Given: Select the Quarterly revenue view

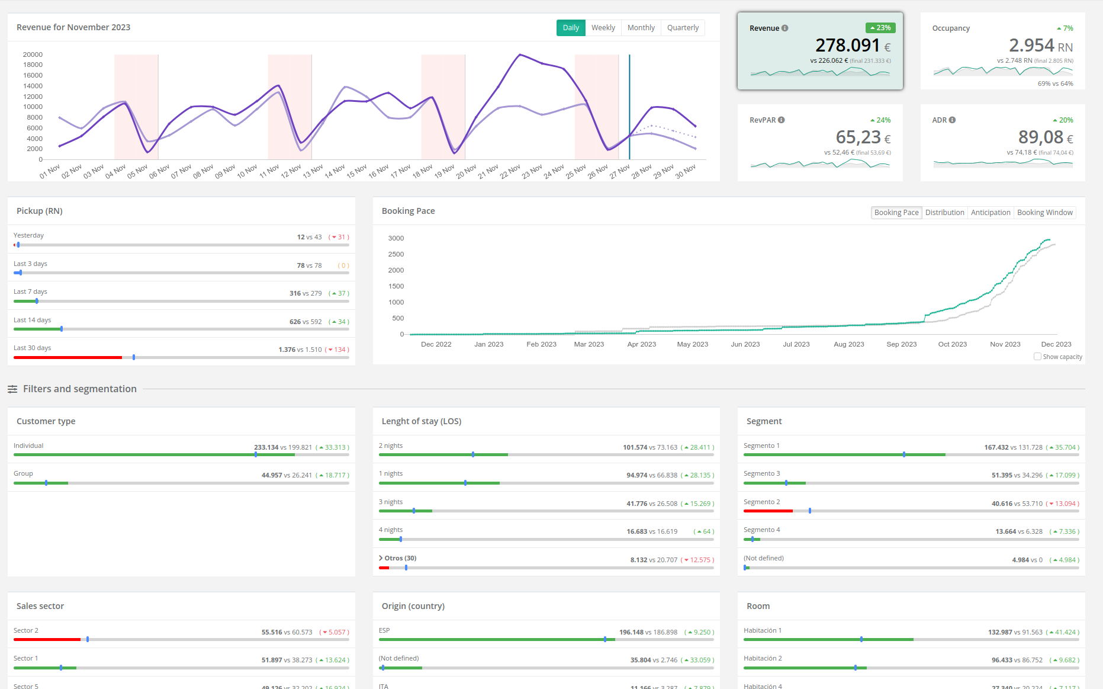Looking at the screenshot, I should (x=683, y=28).
